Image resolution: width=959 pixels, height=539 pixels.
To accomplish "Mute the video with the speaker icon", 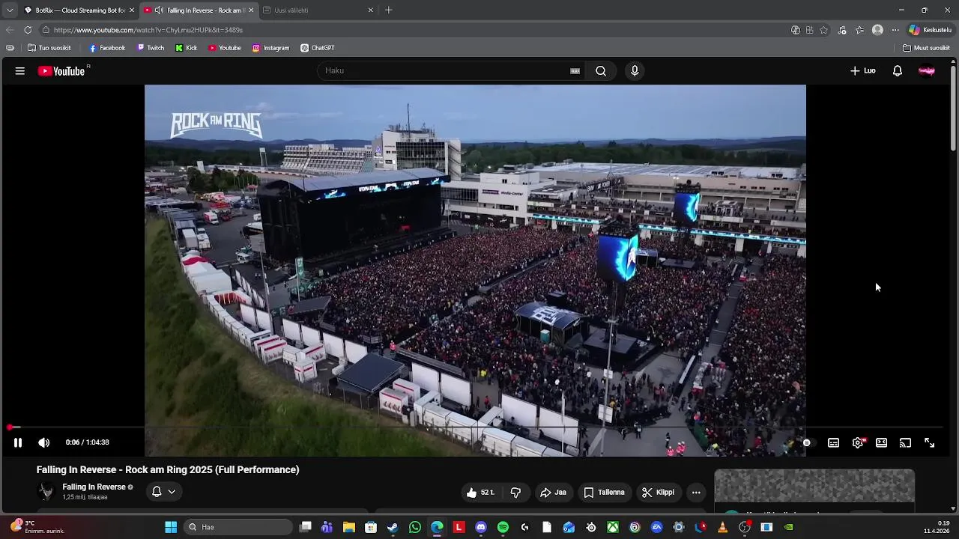I will (x=44, y=442).
